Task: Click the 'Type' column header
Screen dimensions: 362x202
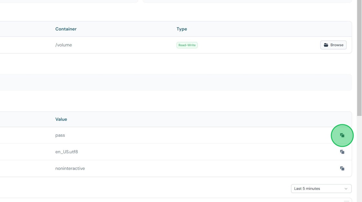Action: [x=182, y=29]
